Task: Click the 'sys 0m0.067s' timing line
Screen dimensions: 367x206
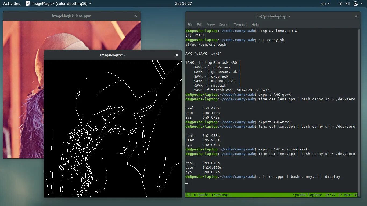Action: pos(203,172)
